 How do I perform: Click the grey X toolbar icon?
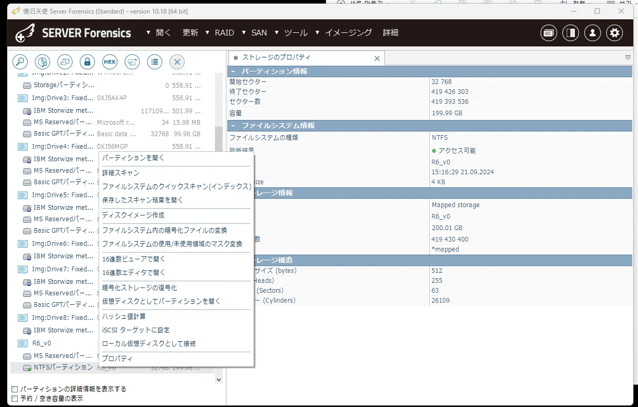(177, 62)
